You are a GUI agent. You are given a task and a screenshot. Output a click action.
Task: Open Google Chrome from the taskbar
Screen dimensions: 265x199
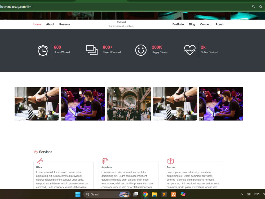pyautogui.click(x=145, y=194)
